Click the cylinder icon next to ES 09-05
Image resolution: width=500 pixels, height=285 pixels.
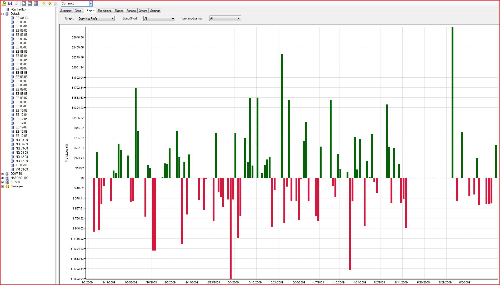point(12,89)
